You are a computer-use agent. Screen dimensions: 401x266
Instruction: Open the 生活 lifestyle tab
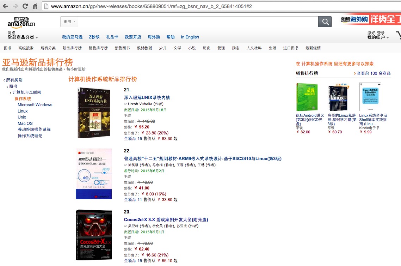pos(272,48)
